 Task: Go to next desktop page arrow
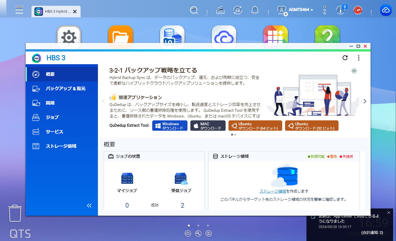pos(389,126)
